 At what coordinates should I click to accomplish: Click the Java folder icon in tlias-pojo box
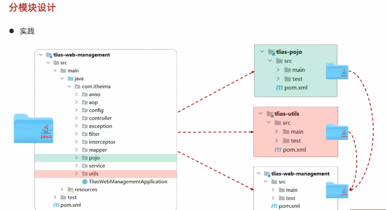(x=337, y=71)
